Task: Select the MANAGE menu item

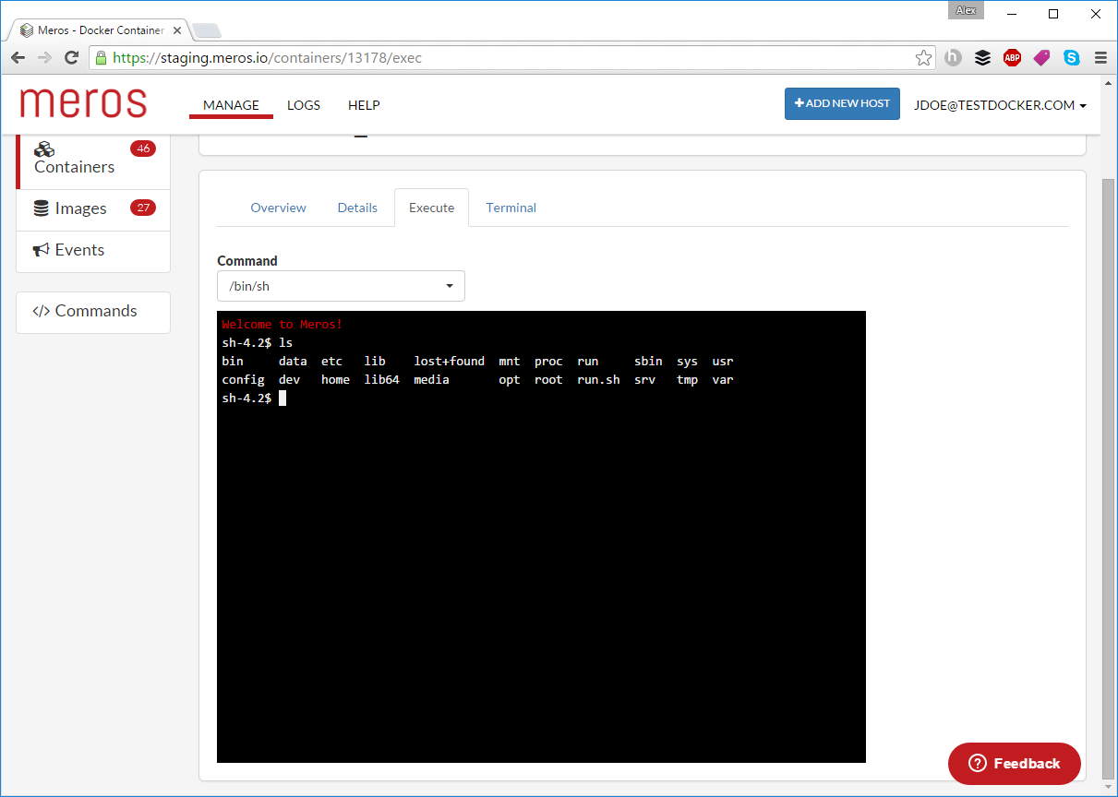Action: coord(231,105)
